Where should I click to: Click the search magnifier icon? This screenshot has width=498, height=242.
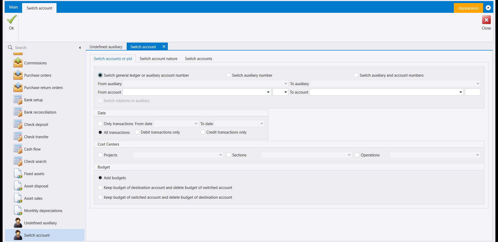(x=10, y=47)
